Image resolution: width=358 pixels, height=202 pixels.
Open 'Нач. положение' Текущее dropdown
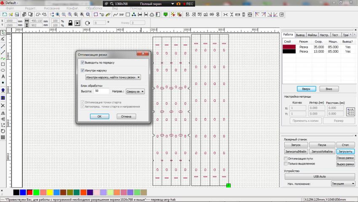pyautogui.click(x=343, y=183)
